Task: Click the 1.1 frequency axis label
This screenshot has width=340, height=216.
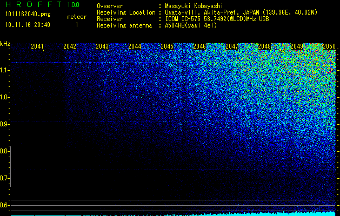Action: pos(4,70)
